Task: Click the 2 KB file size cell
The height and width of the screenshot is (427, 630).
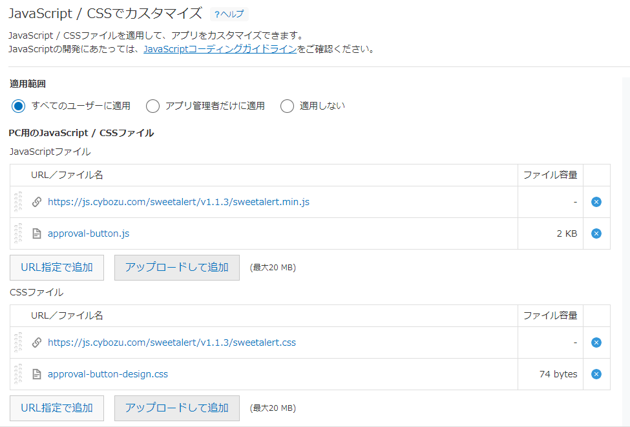Action: [551, 233]
